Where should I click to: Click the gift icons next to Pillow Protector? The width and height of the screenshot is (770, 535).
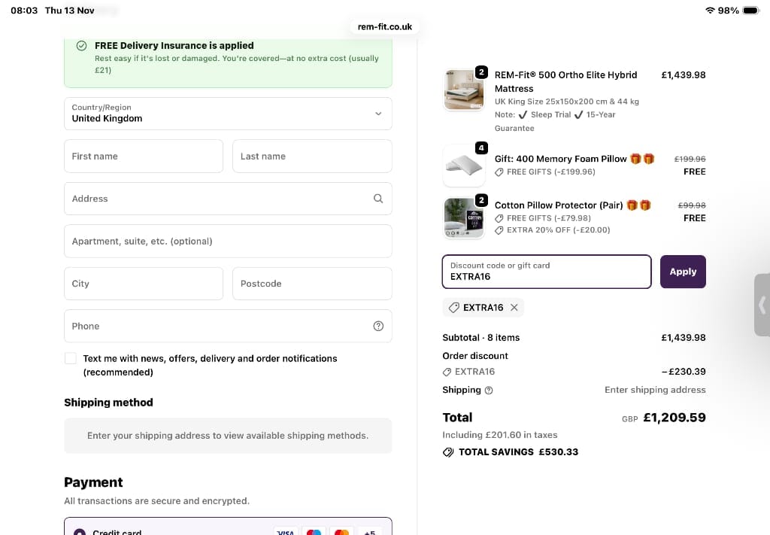(x=639, y=205)
